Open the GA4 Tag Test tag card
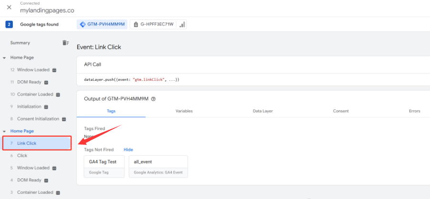 click(x=103, y=166)
